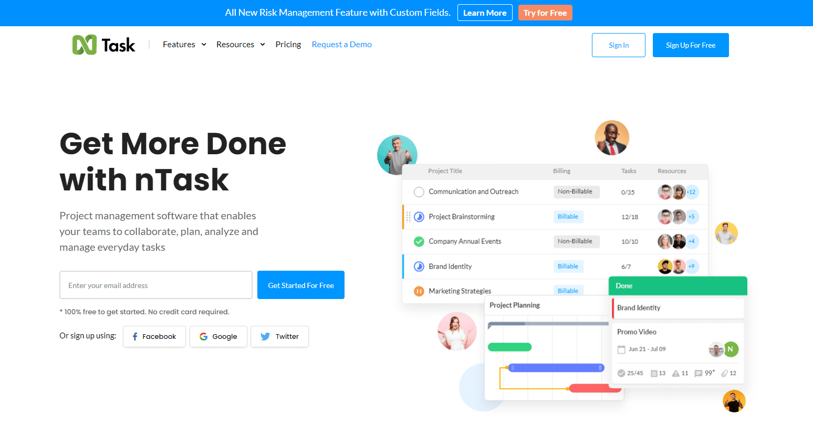
Task: Expand the Resources dropdown menu
Action: pyautogui.click(x=241, y=45)
